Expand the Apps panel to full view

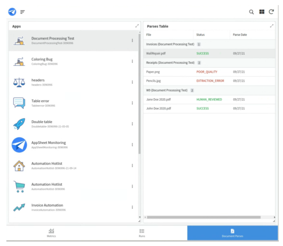pyautogui.click(x=137, y=26)
